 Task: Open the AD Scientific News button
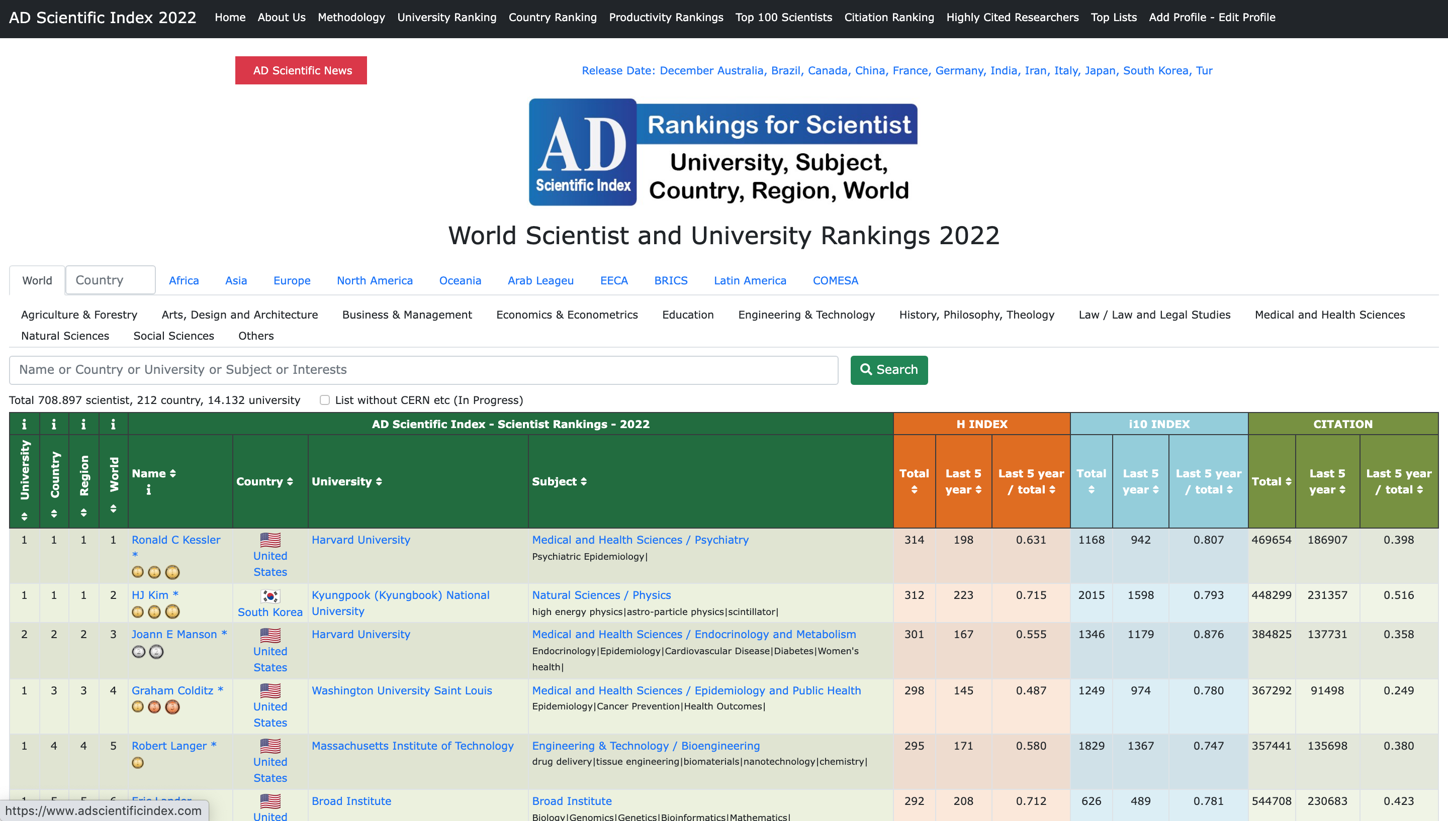[x=301, y=70]
